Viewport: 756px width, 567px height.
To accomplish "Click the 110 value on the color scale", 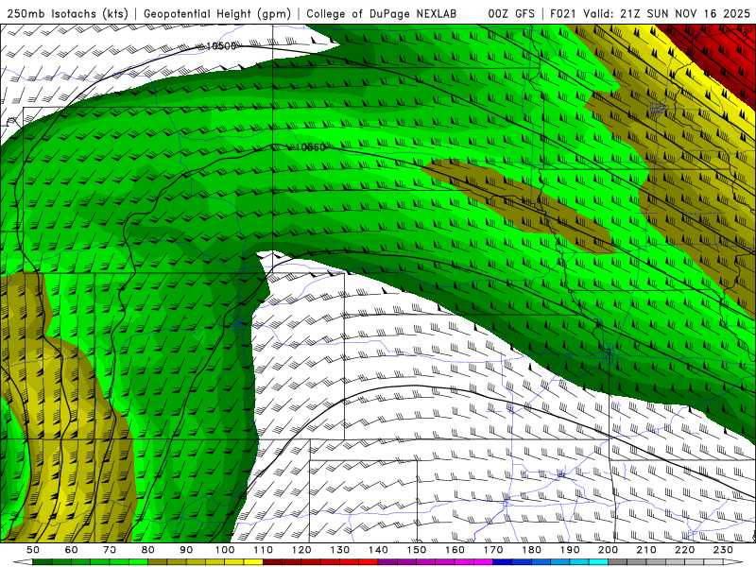I will click(264, 550).
